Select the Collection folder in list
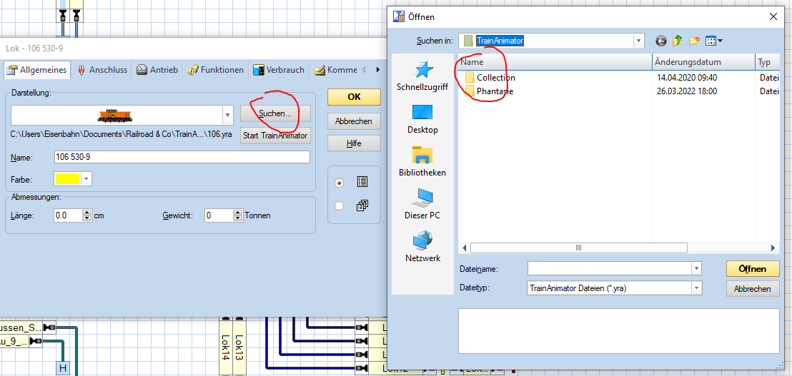Viewport: 792px width, 376px height. [x=495, y=77]
